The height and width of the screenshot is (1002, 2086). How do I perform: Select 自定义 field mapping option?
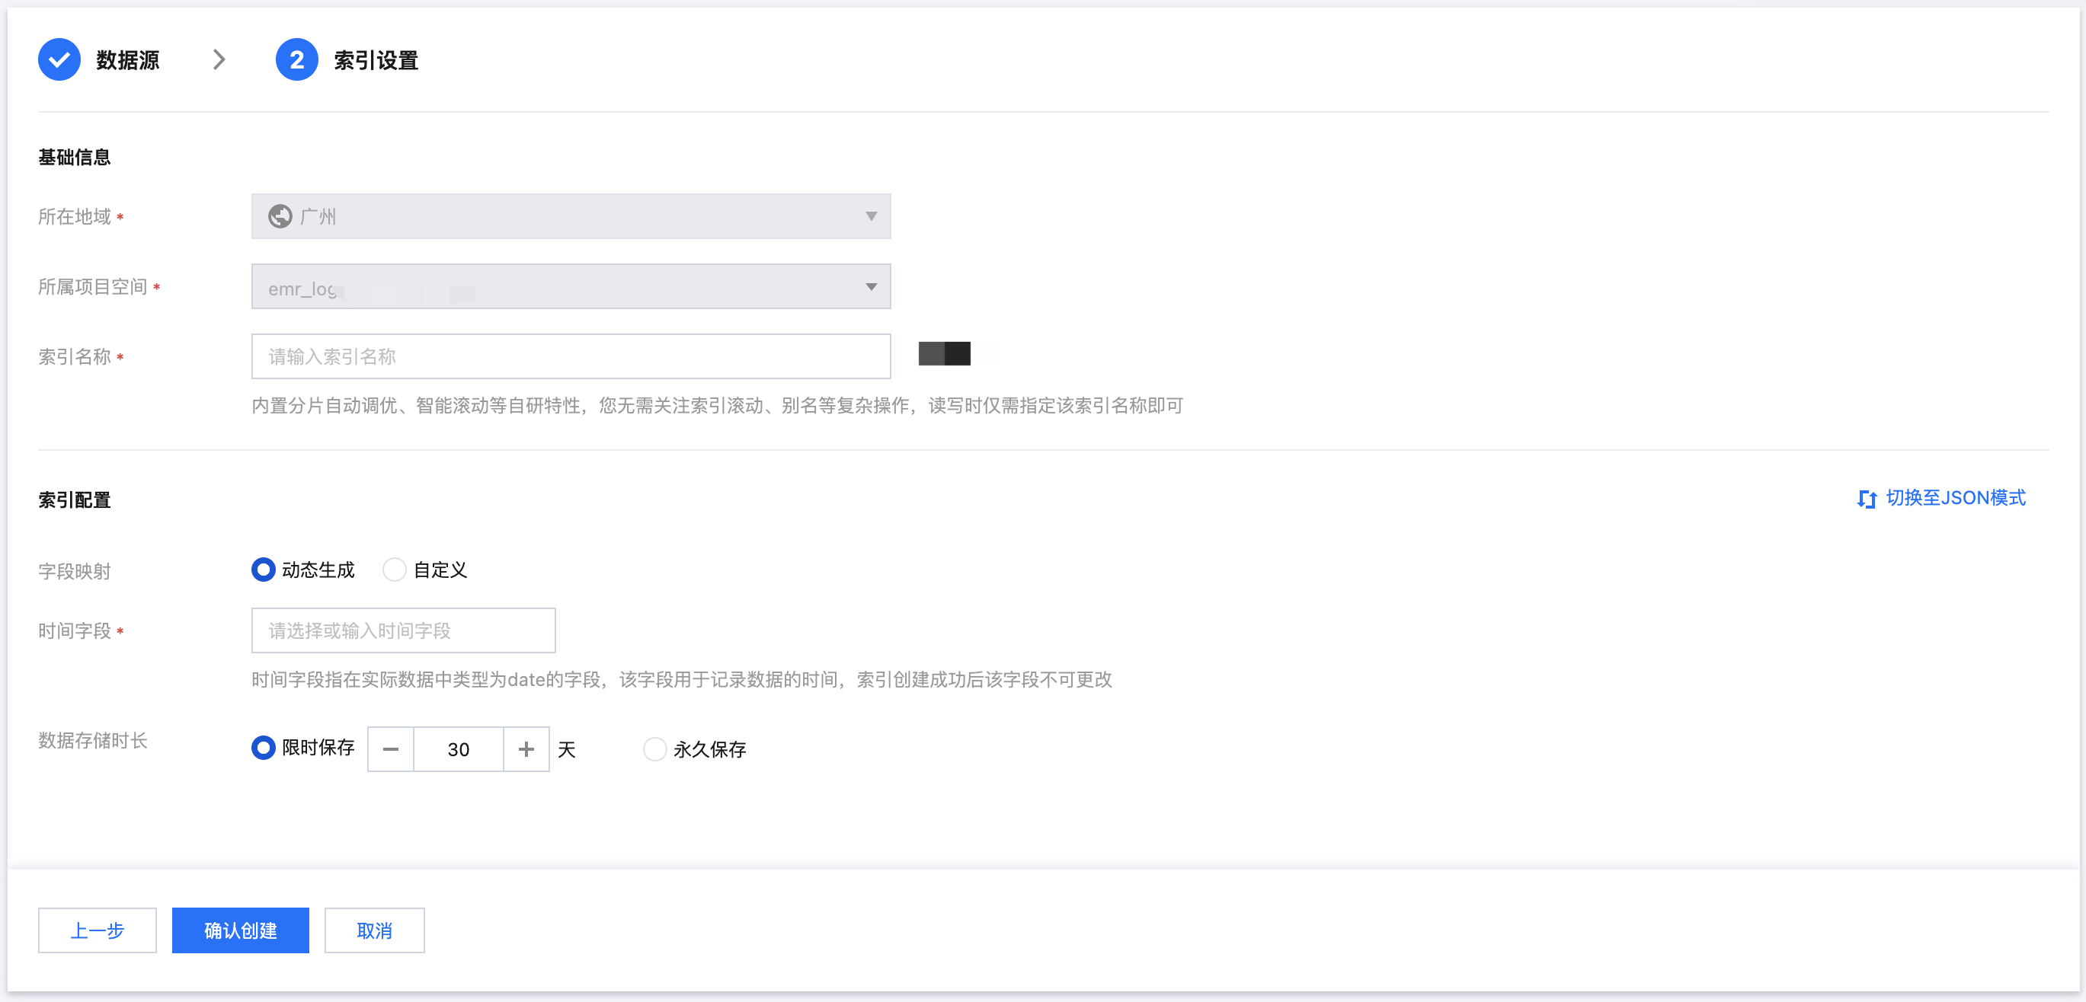coord(395,570)
